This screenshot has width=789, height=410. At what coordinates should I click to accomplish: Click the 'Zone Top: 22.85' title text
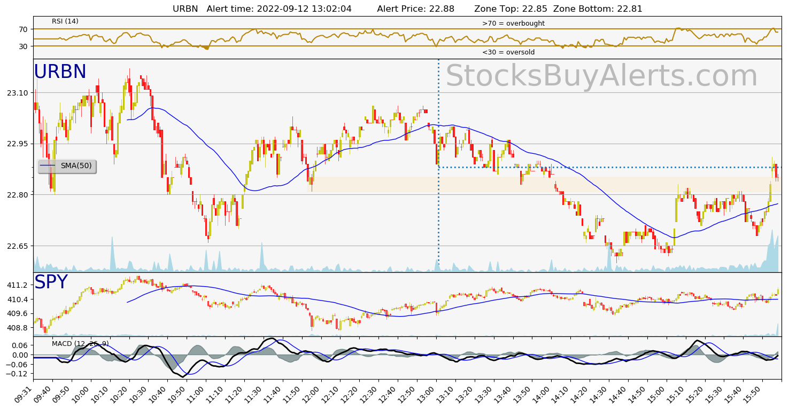(512, 9)
